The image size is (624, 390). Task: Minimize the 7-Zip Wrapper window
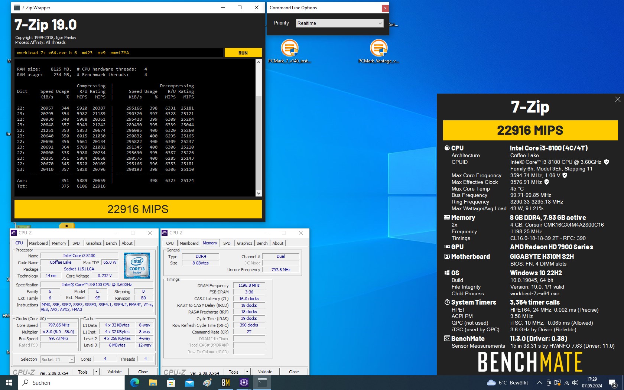(222, 7)
